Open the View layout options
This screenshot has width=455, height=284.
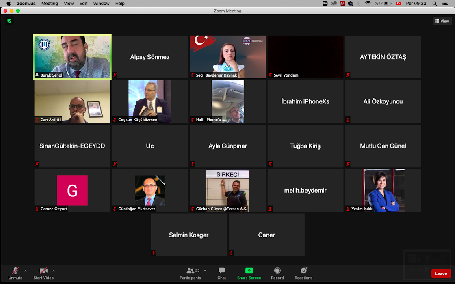pyautogui.click(x=442, y=21)
